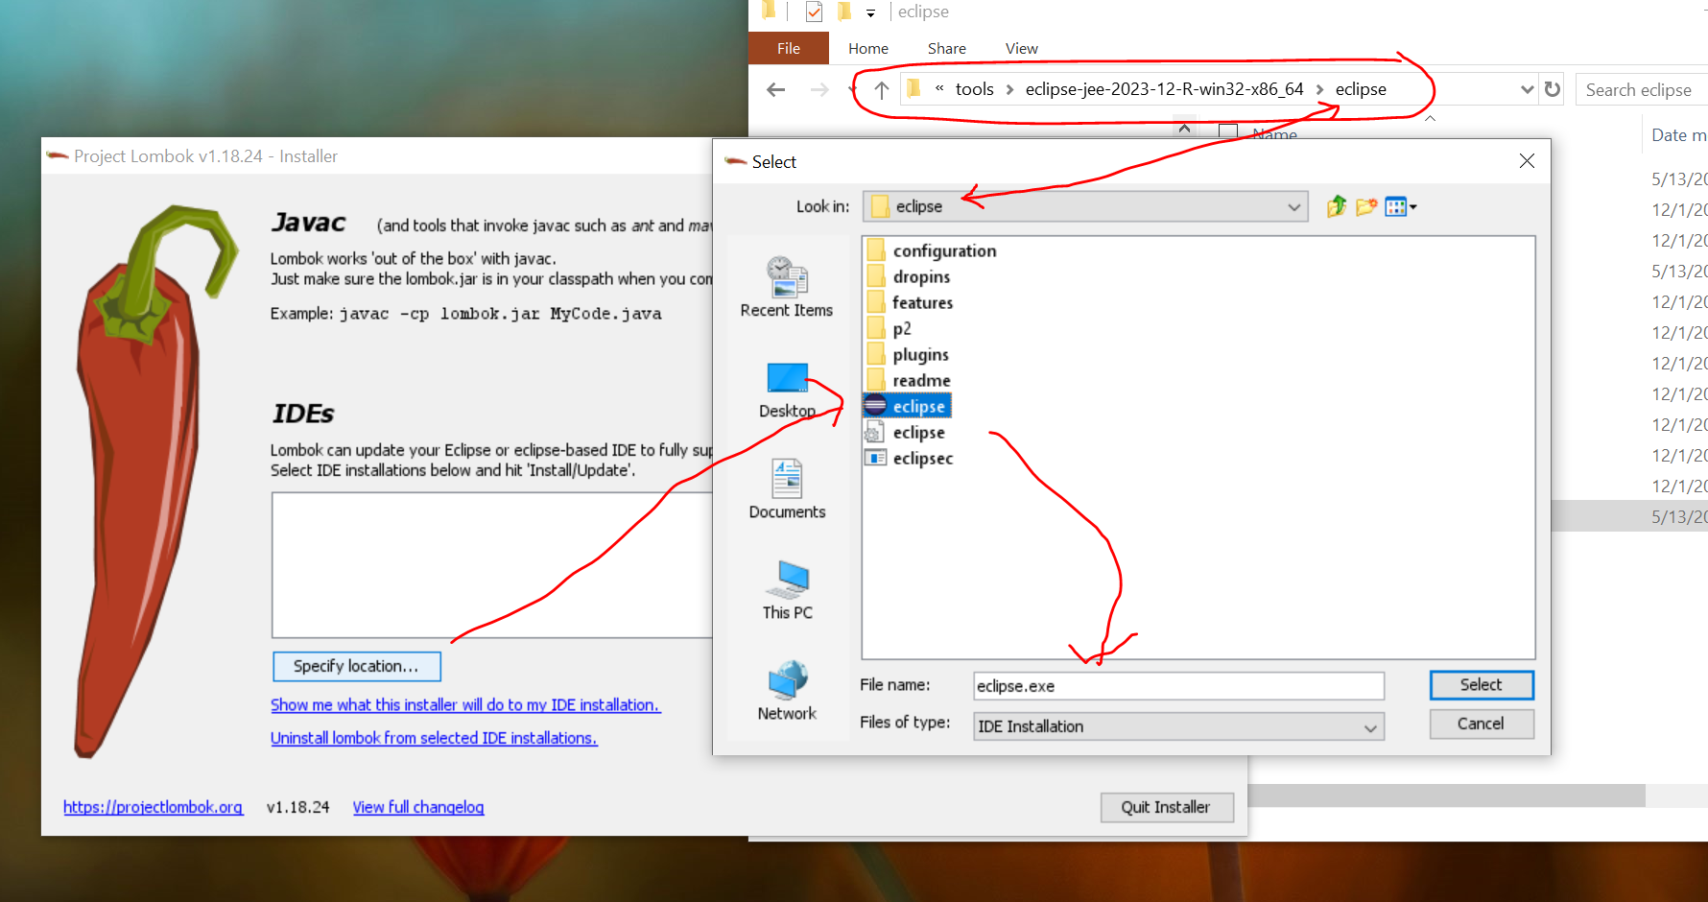This screenshot has width=1708, height=902.
Task: Open Network in dialog sidebar
Action: [787, 691]
